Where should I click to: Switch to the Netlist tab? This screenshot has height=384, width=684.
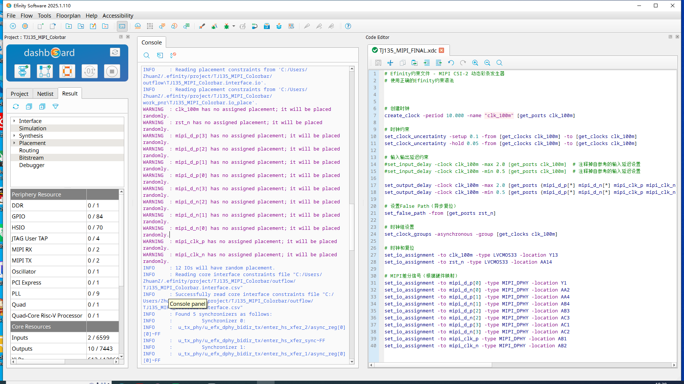point(45,94)
